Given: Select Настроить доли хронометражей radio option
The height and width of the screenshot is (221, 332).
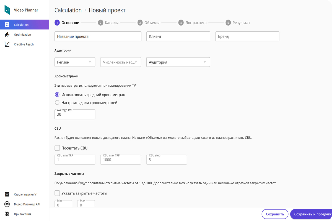Looking at the screenshot, I should point(57,103).
